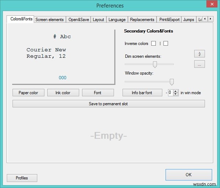Open the Open&Save tab

pos(78,20)
